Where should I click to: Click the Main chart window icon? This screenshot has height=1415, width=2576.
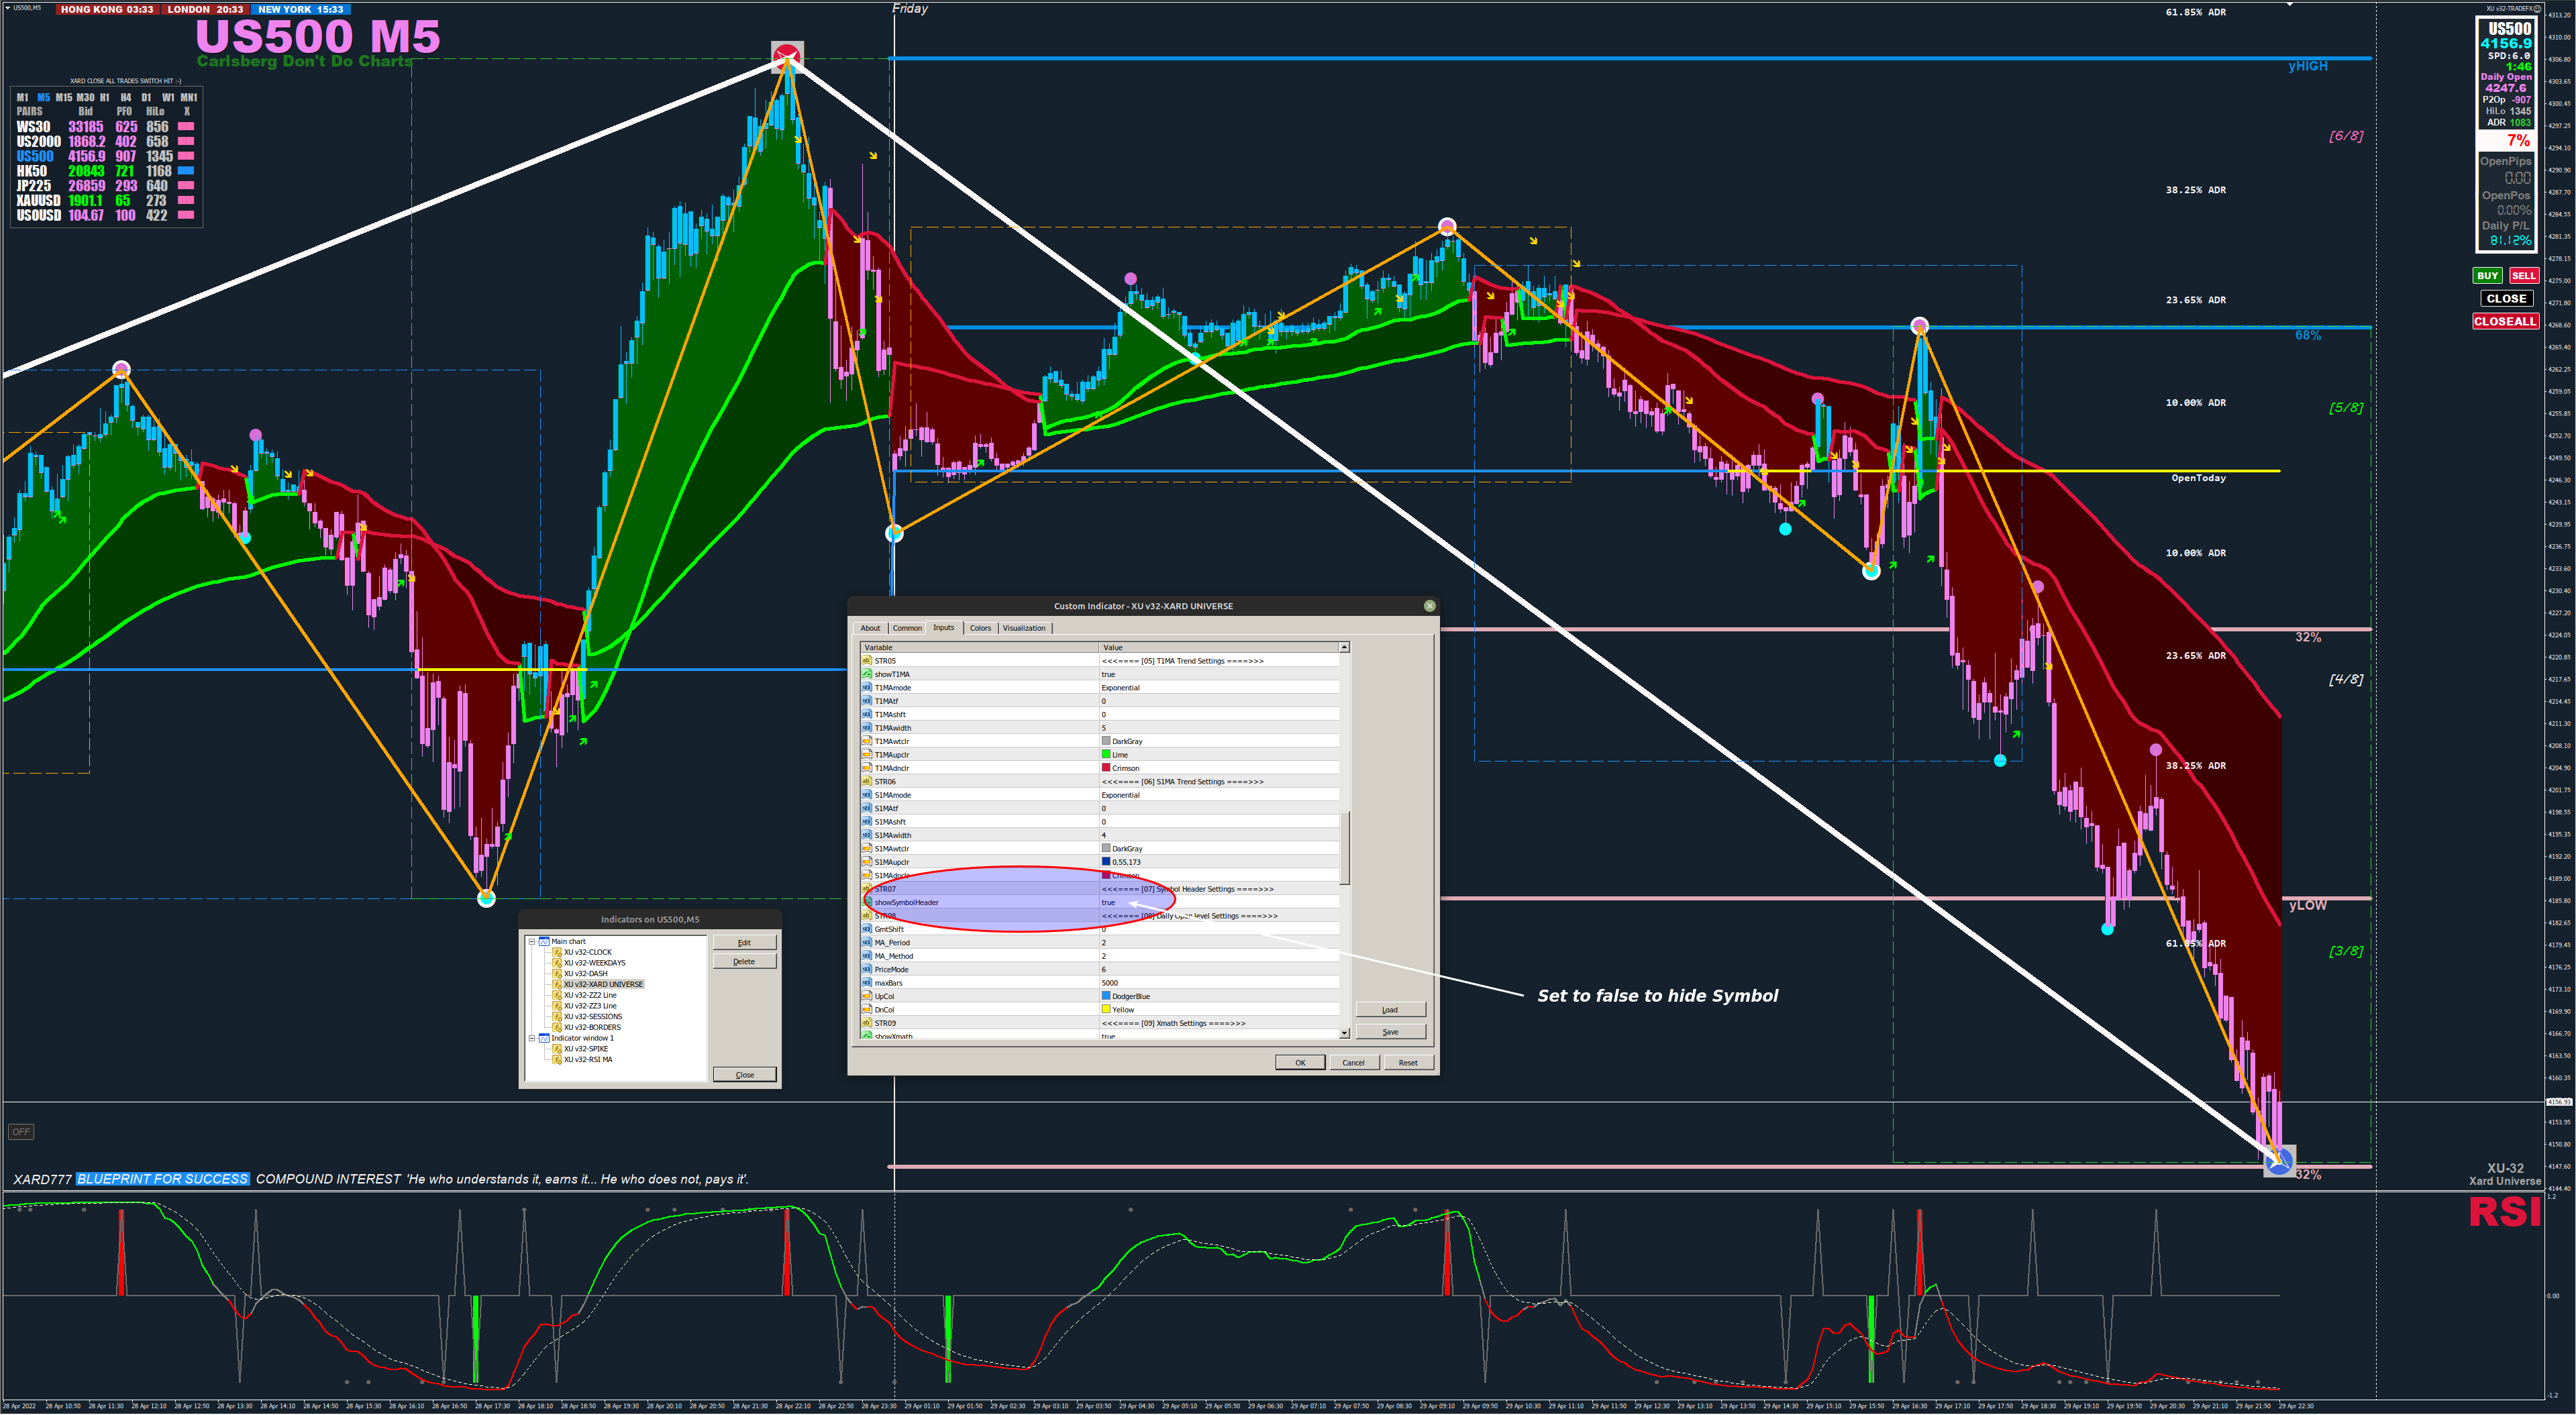click(544, 942)
